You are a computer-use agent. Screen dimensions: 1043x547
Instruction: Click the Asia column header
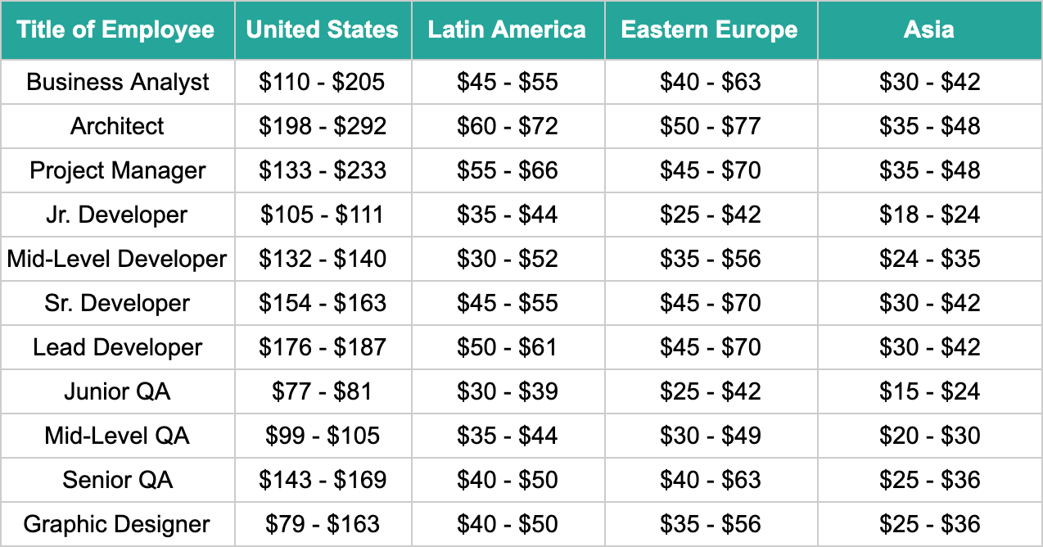tap(929, 30)
